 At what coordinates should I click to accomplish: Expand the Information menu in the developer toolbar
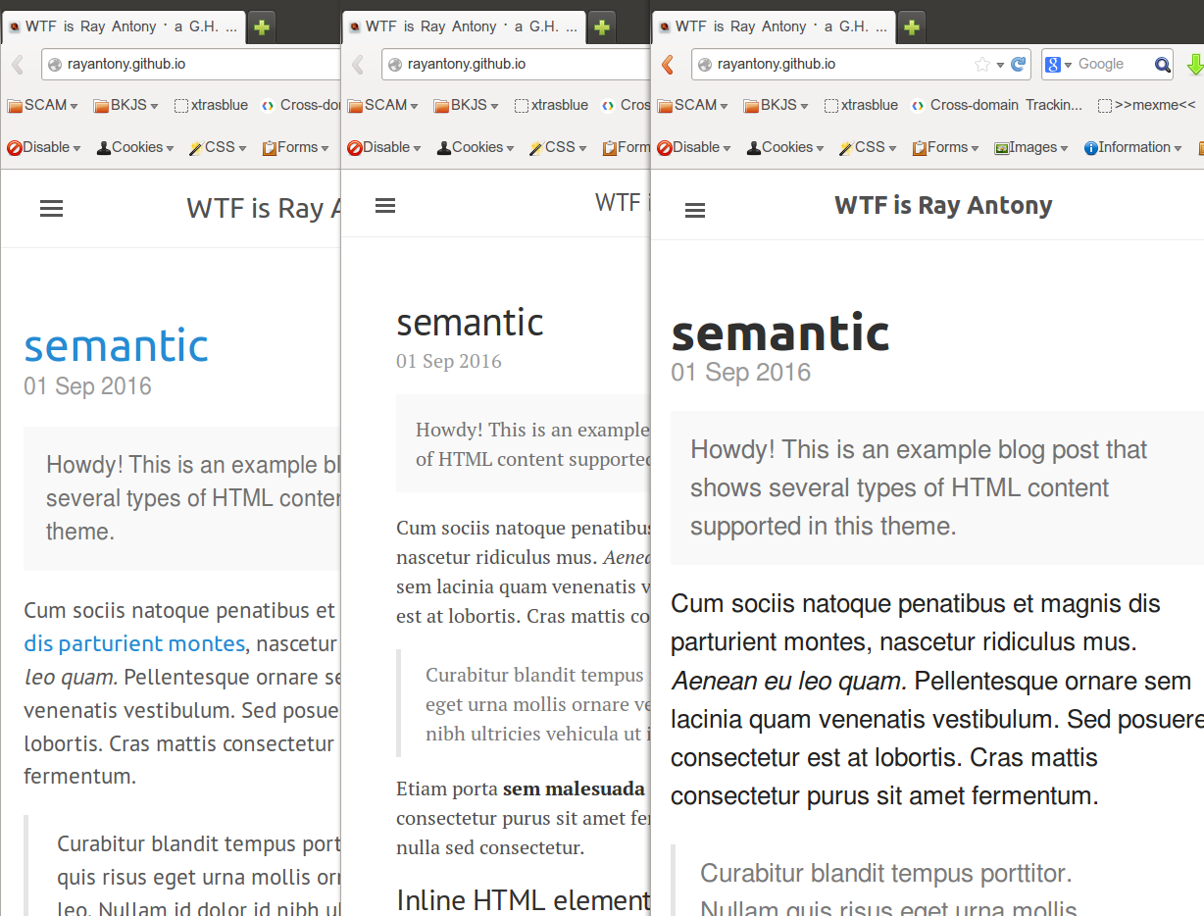coord(1132,147)
